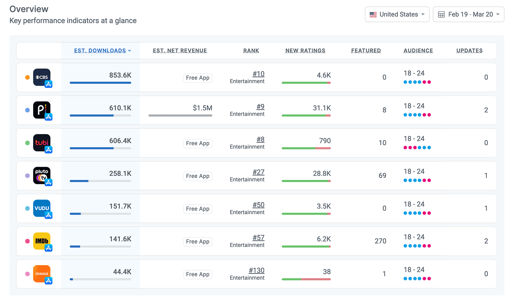Viewport: 512px width, 306px height.
Task: Sort by Rank column header
Action: tap(251, 51)
